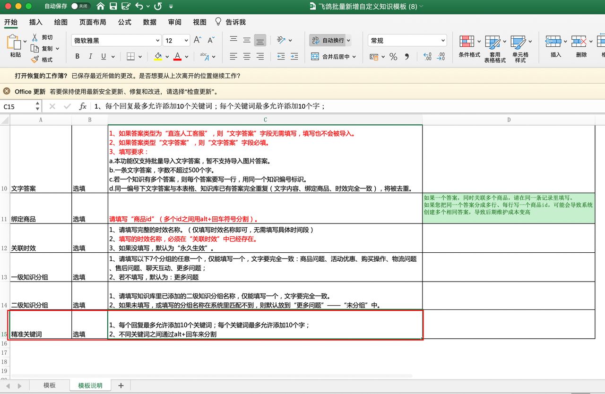Cut selection with 剪切 scissors
Viewport: 605px width, 394px height.
click(x=35, y=37)
